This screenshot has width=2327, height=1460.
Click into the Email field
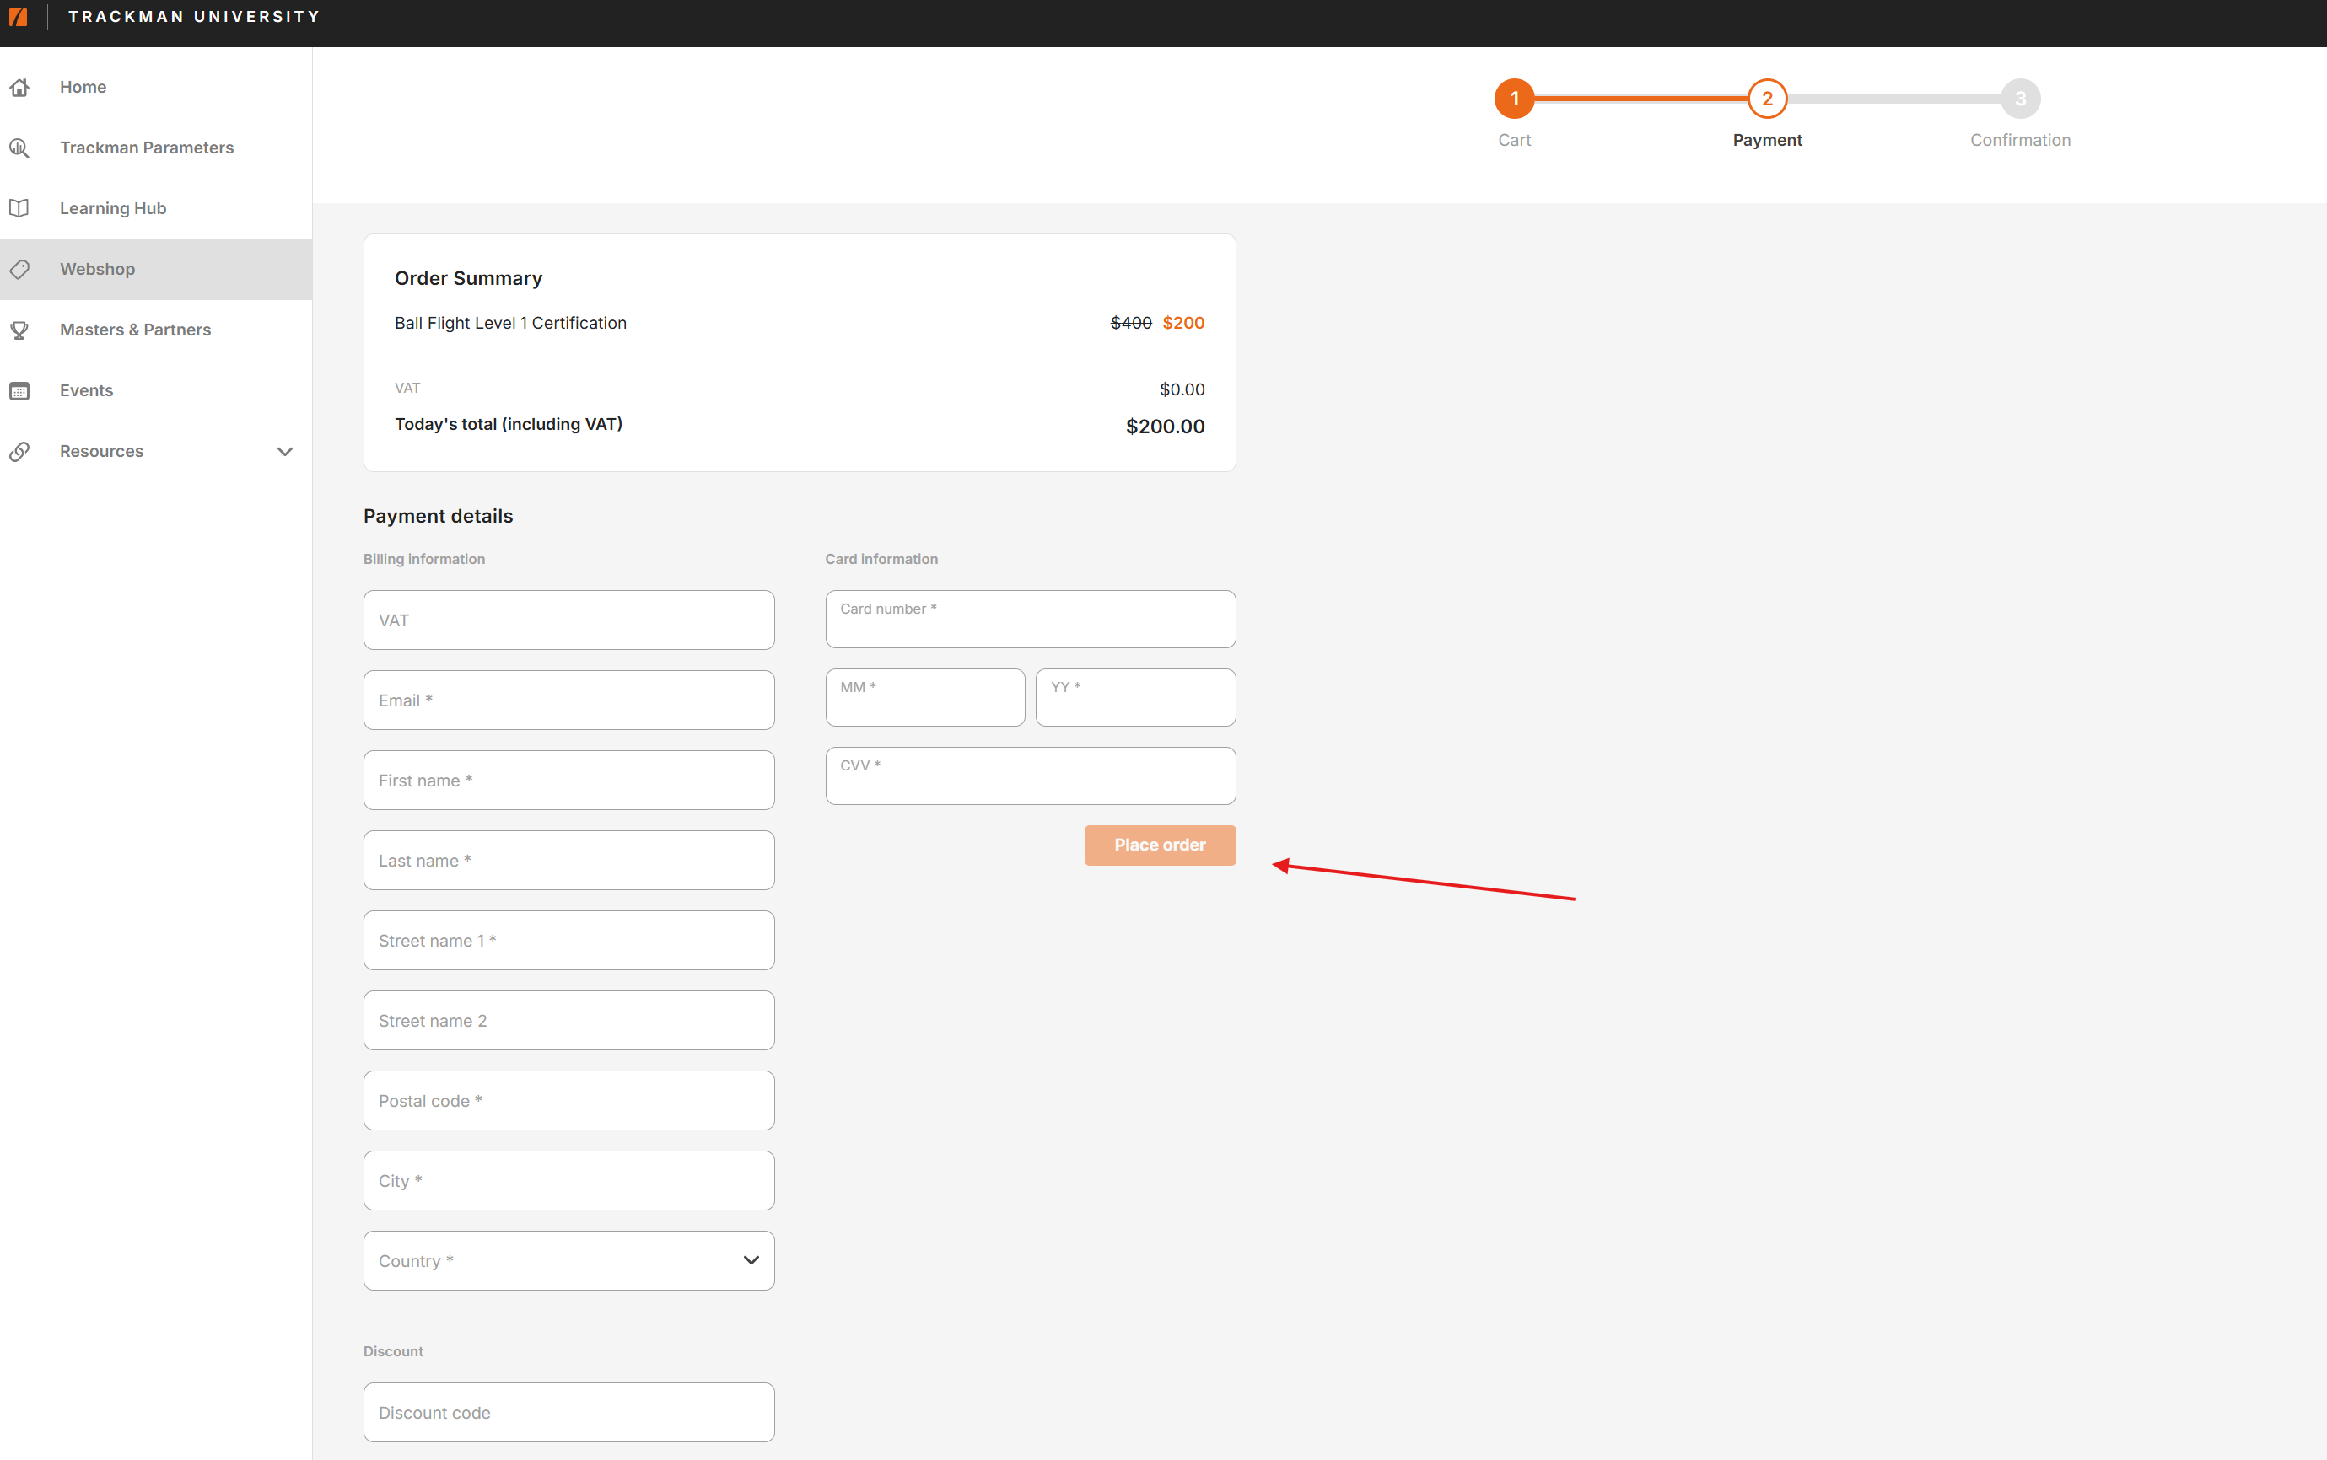click(x=569, y=700)
